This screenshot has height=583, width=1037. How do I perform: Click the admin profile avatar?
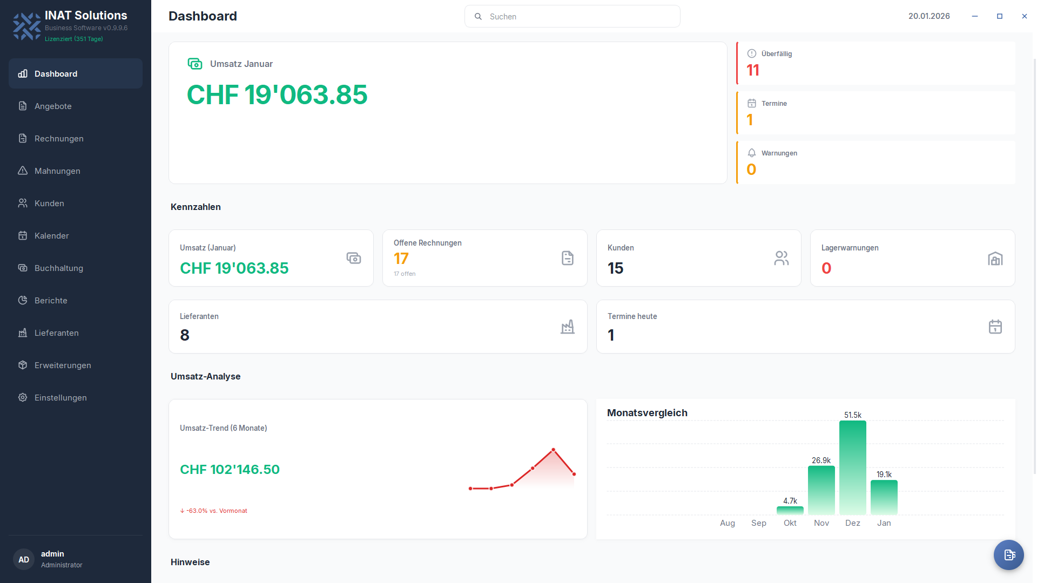(23, 559)
